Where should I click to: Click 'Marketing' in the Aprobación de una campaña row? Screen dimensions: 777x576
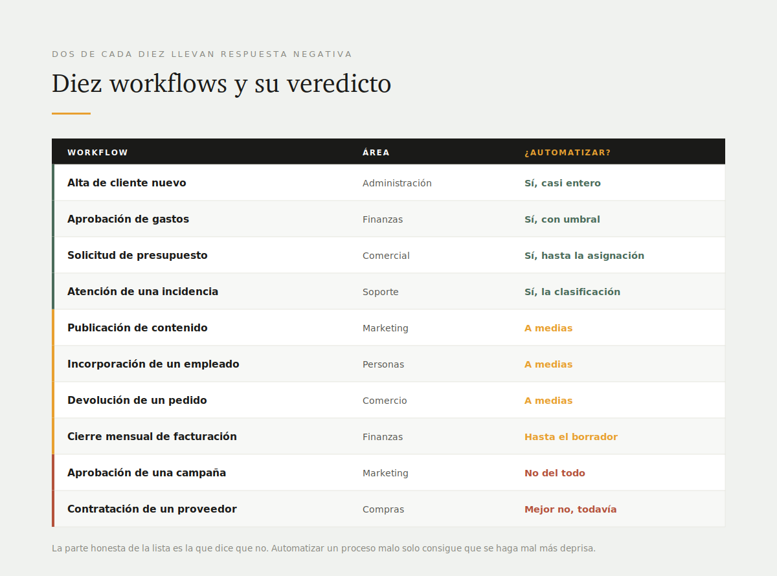[x=385, y=473]
